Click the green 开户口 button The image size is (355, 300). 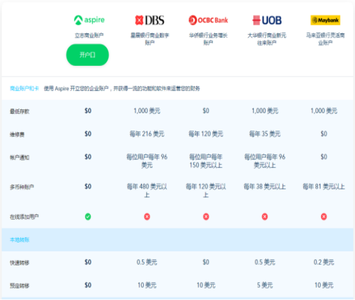tap(88, 55)
